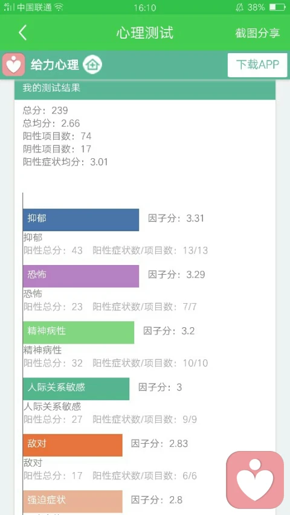Tap the battery indicator icon

277,7
